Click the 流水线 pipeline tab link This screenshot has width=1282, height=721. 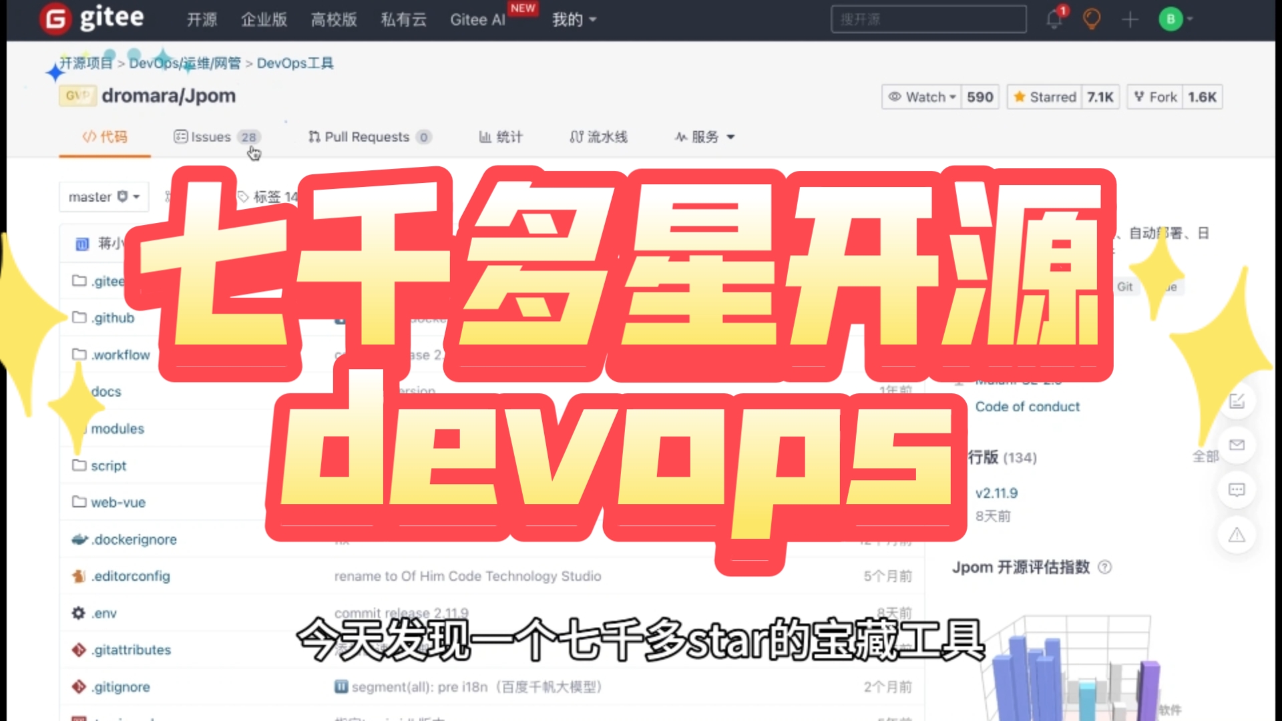coord(599,136)
